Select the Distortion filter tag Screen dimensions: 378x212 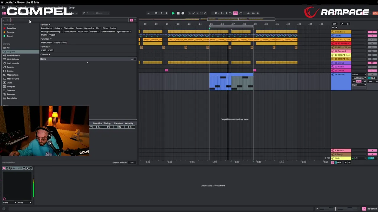[x=69, y=28]
